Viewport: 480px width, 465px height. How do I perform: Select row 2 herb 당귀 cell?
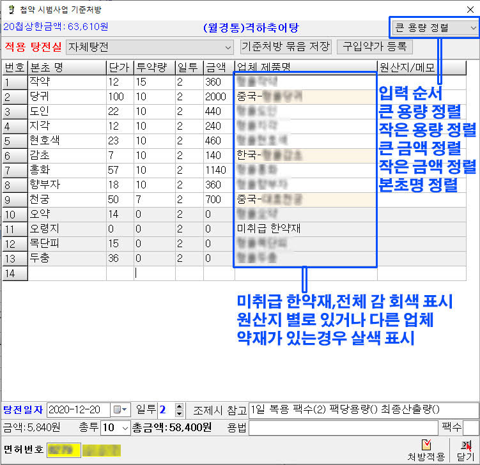click(x=66, y=96)
